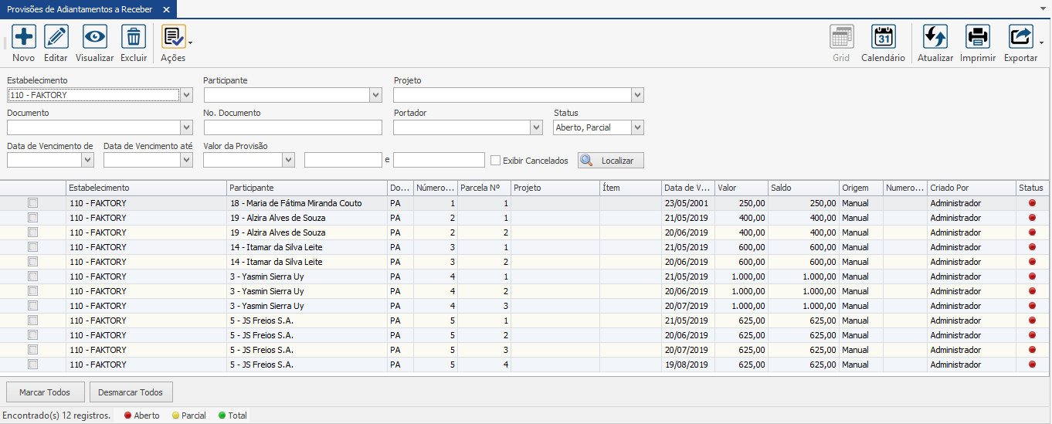The height and width of the screenshot is (424, 1052).
Task: Expand the Estabelecimento dropdown
Action: (186, 95)
